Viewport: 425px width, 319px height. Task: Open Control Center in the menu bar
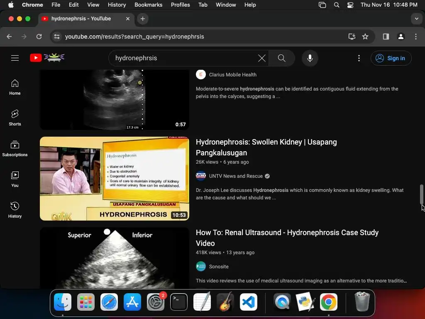[x=350, y=5]
